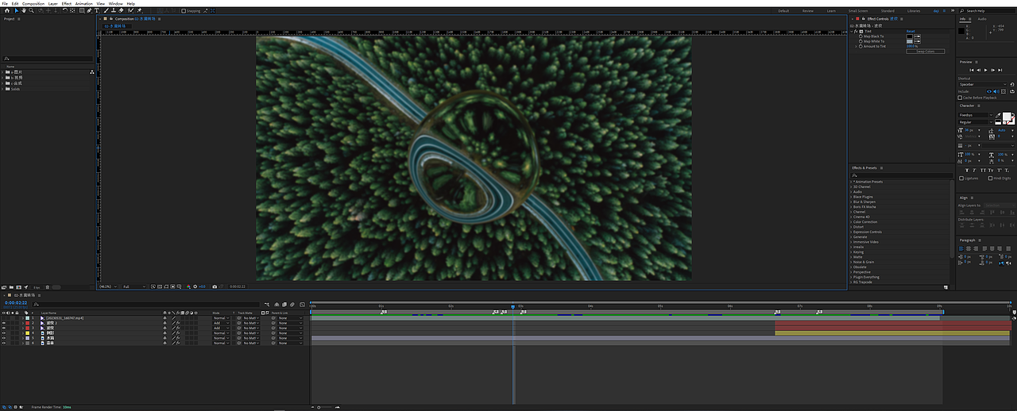Expand the Solids folder in Project
This screenshot has height=411, width=1017.
[4, 89]
